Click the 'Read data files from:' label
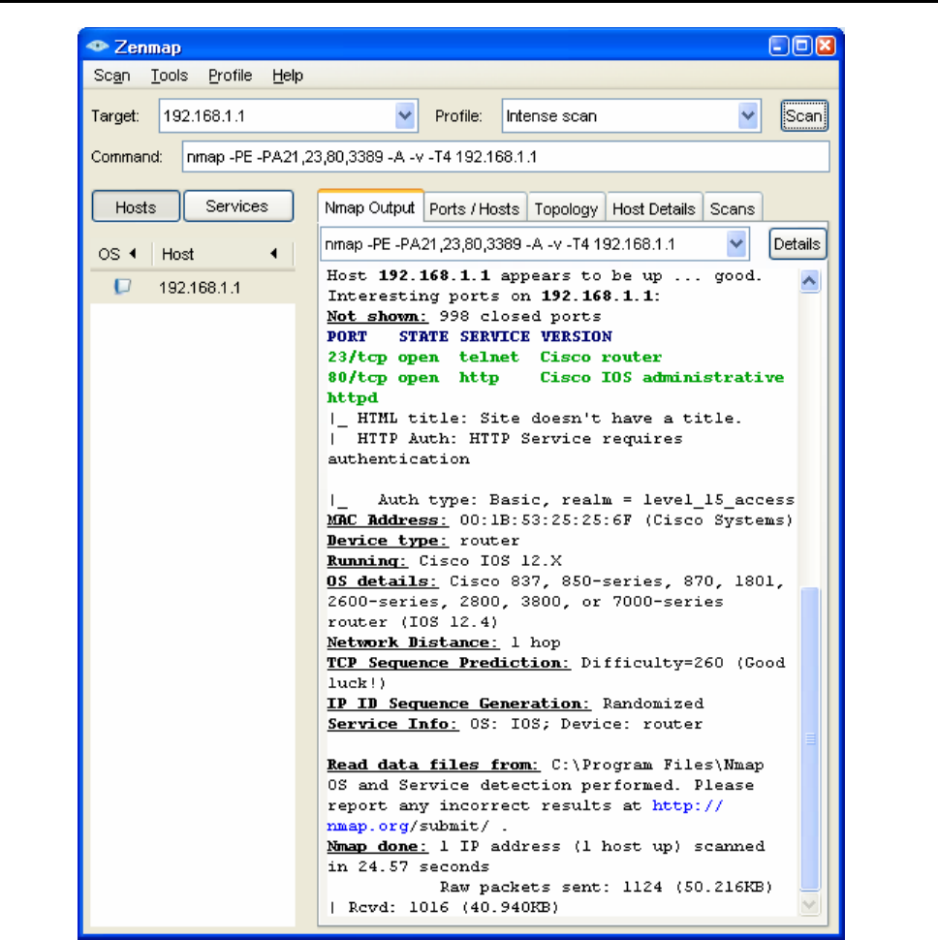 (x=433, y=765)
